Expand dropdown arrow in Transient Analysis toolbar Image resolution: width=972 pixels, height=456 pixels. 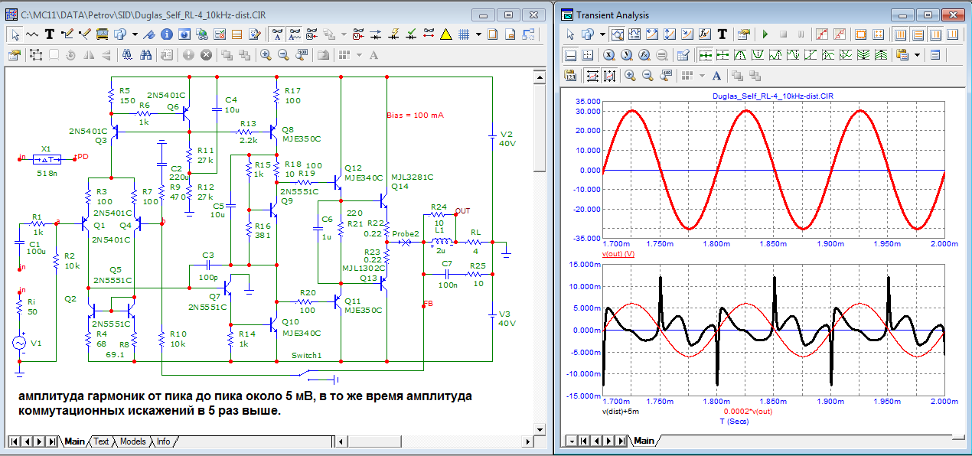pos(602,34)
